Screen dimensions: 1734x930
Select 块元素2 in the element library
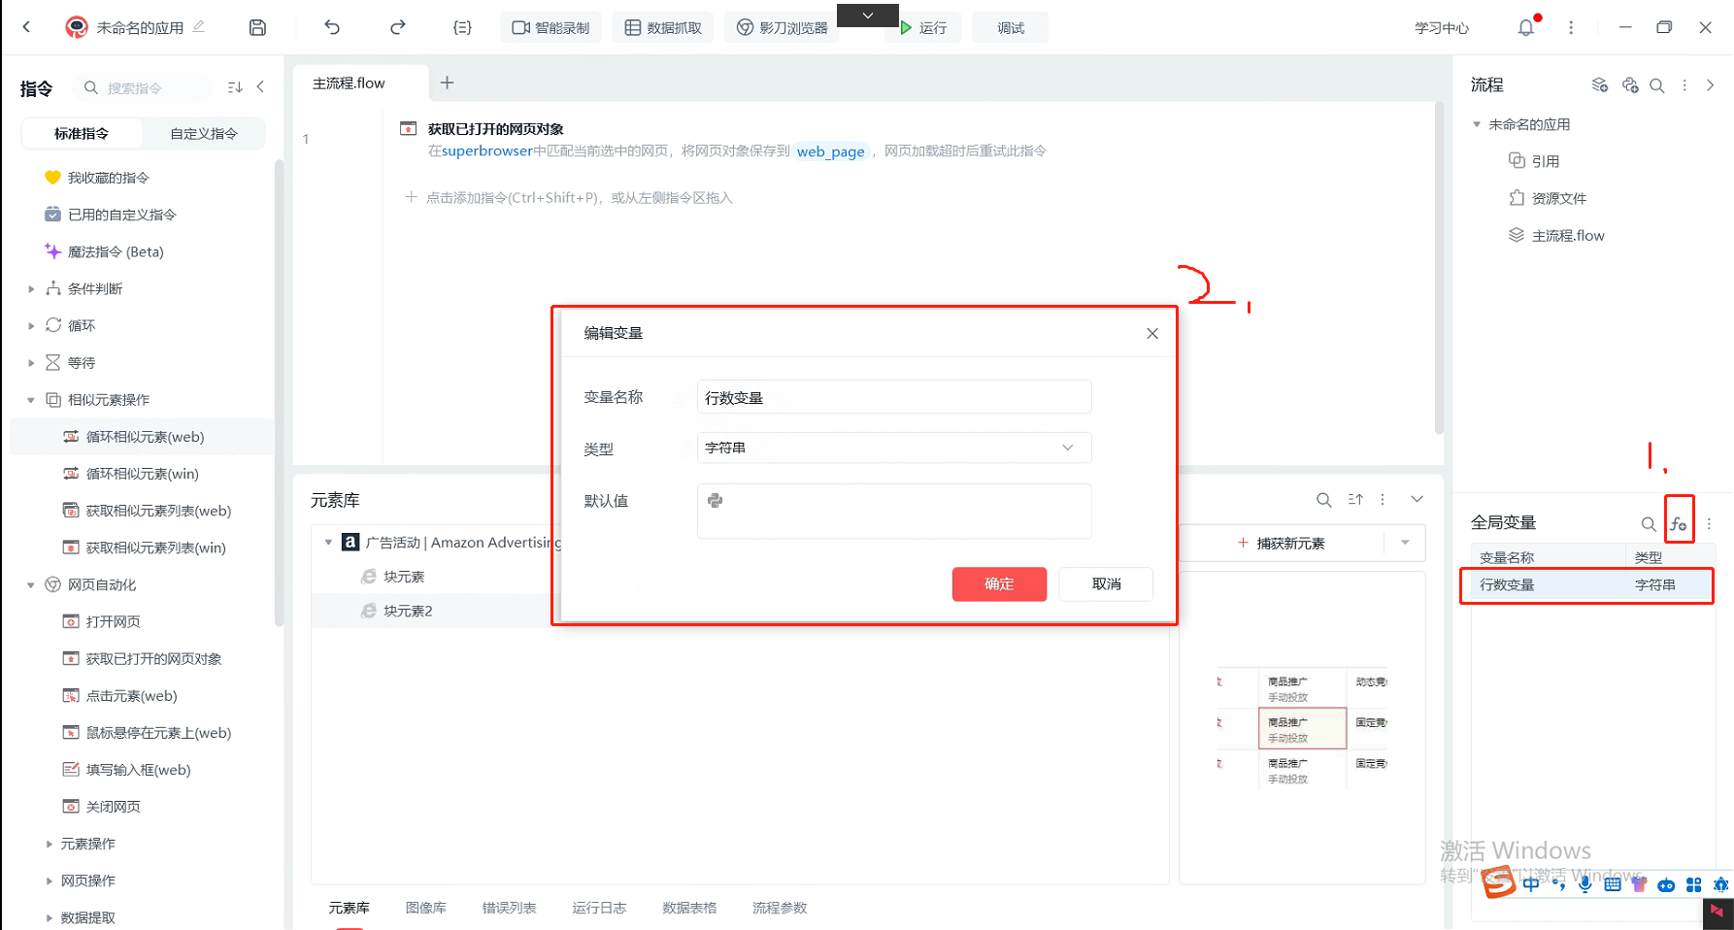point(408,611)
